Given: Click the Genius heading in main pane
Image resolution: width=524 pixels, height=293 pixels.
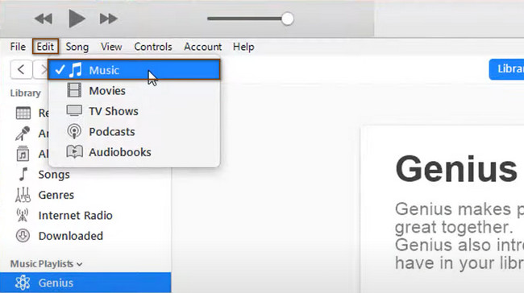Looking at the screenshot, I should click(456, 170).
